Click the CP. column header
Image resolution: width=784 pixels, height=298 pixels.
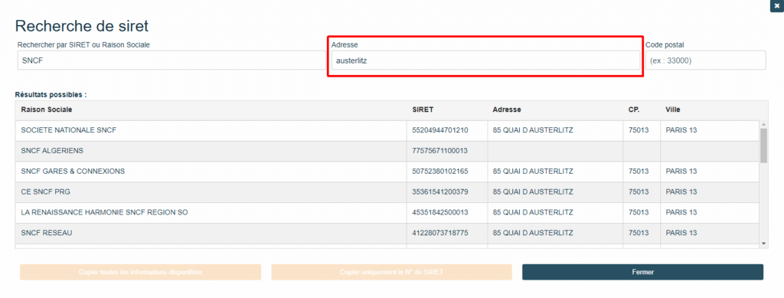tap(633, 110)
